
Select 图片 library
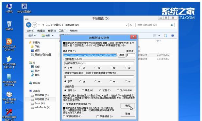[x=35, y=71]
